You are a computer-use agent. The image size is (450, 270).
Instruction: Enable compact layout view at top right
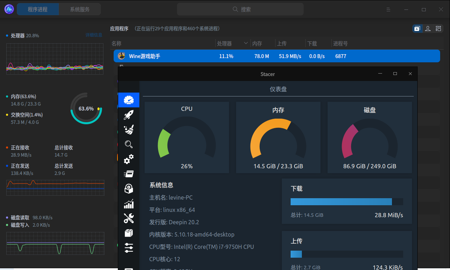(438, 29)
